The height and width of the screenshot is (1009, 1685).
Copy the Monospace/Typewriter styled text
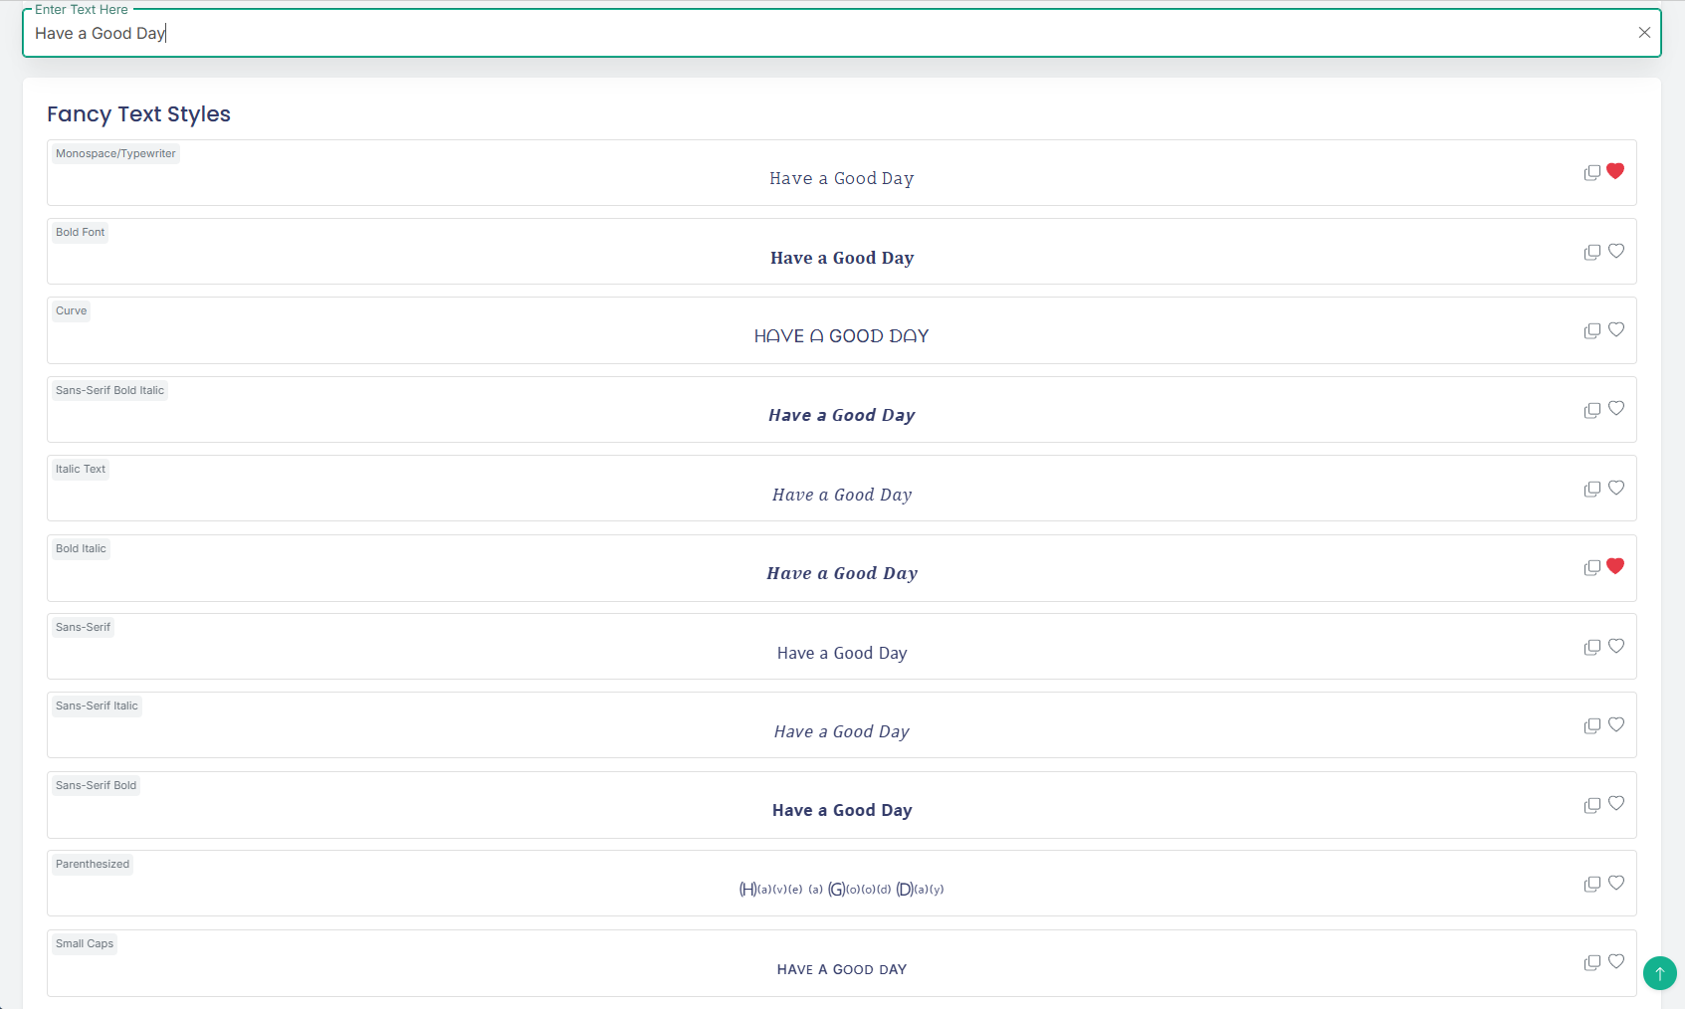(1591, 172)
